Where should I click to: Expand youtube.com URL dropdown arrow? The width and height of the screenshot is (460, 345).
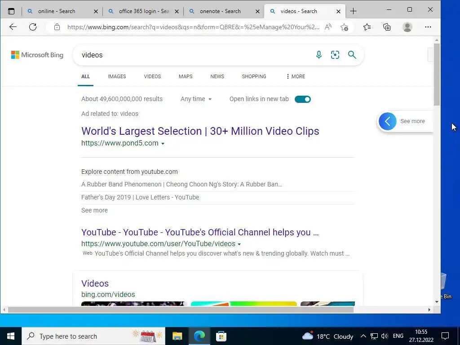239,244
